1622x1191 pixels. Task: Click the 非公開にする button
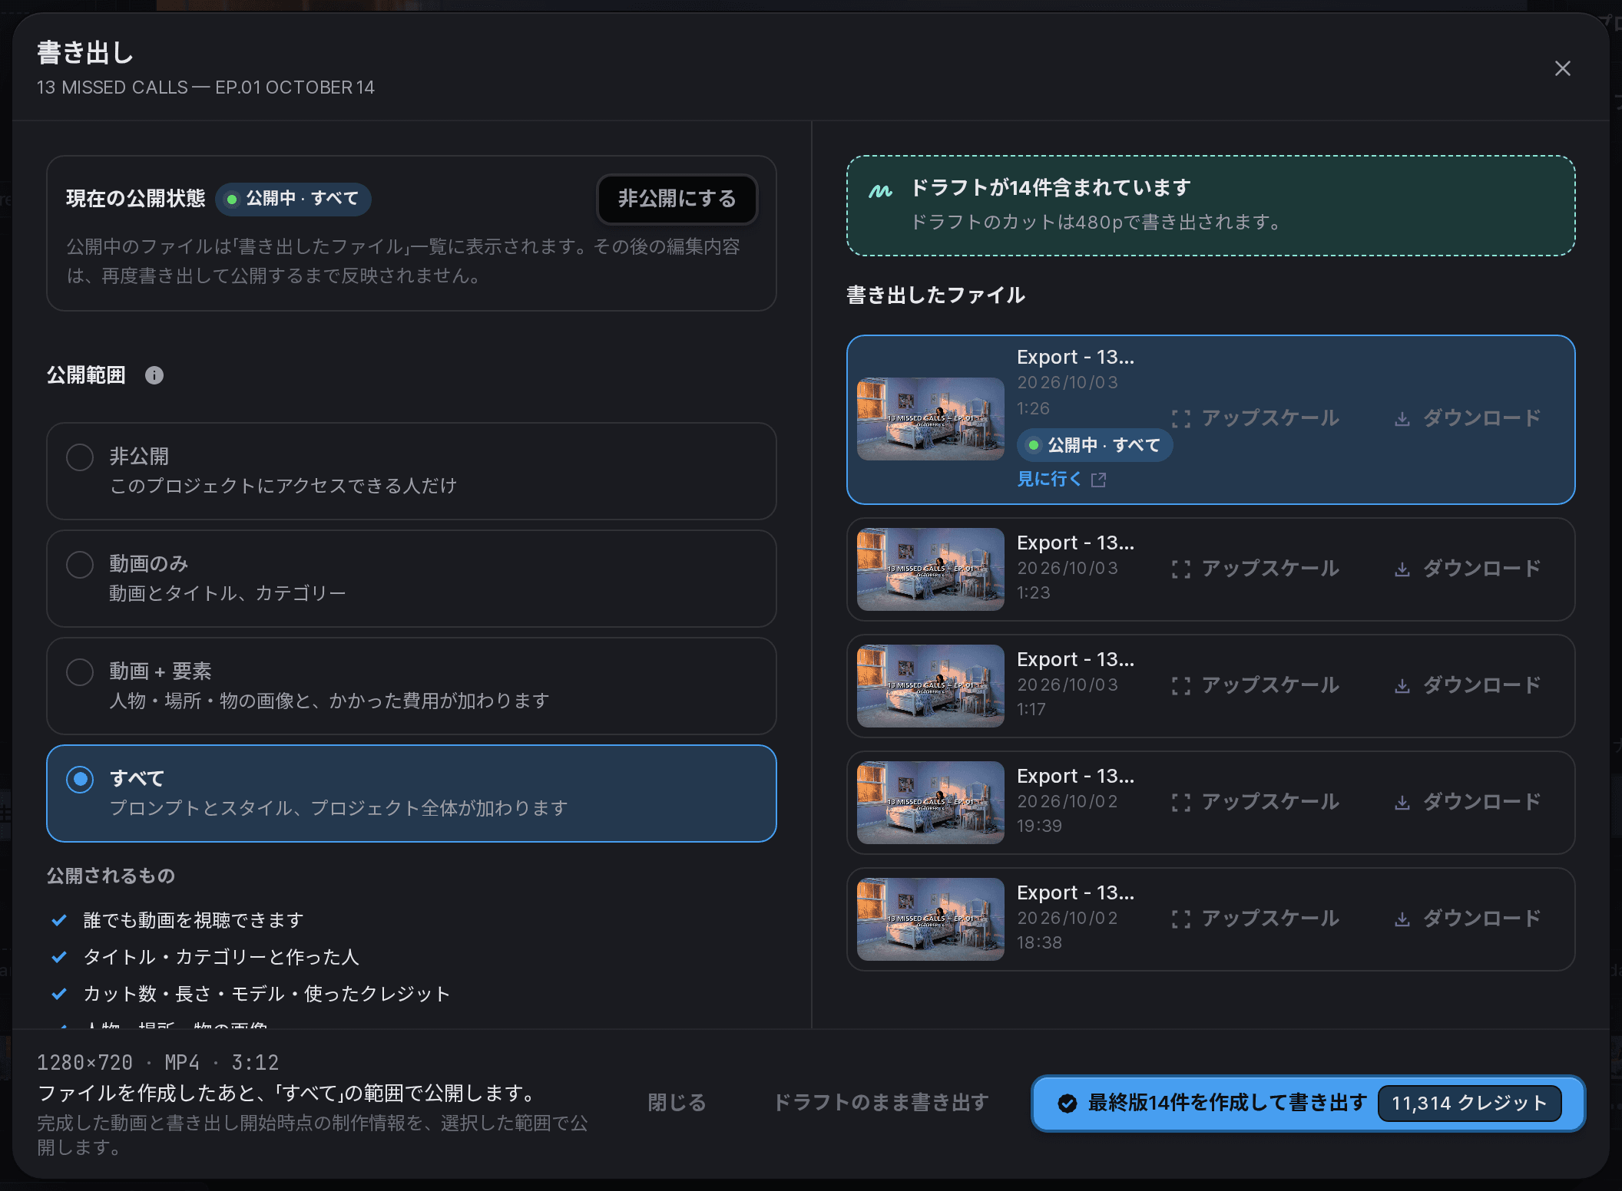pyautogui.click(x=677, y=199)
